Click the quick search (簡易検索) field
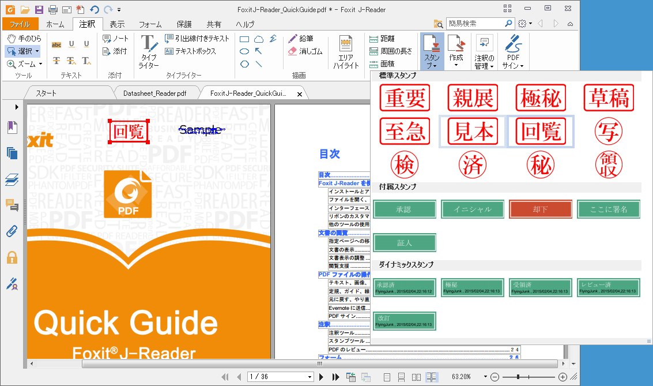 475,24
